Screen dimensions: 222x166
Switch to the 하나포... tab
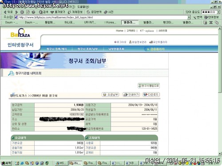(x=70, y=23)
